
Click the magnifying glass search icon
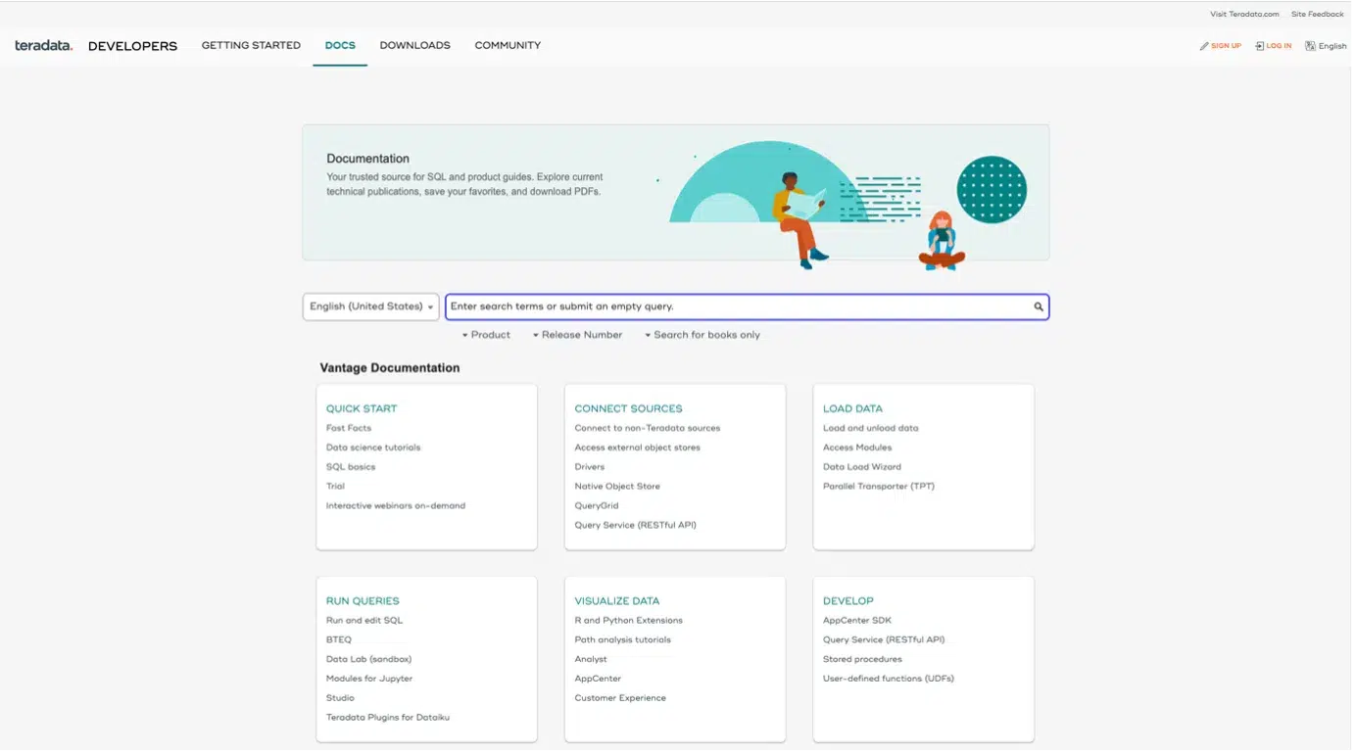point(1039,307)
